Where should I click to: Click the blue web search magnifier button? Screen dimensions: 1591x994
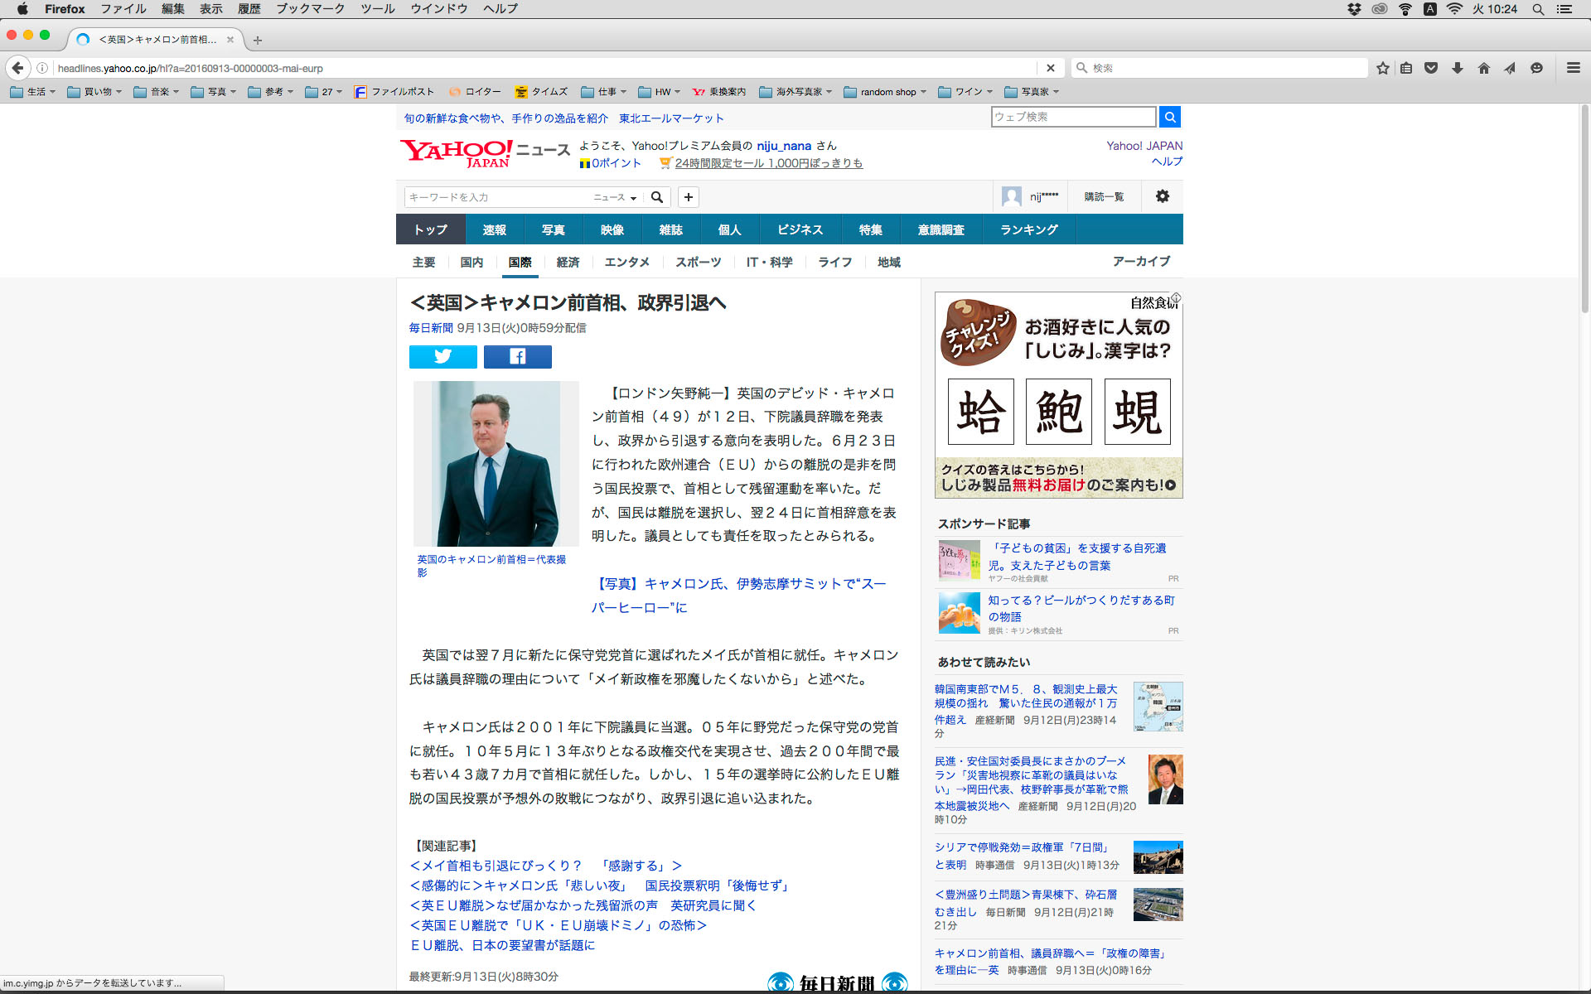pos(1169,117)
